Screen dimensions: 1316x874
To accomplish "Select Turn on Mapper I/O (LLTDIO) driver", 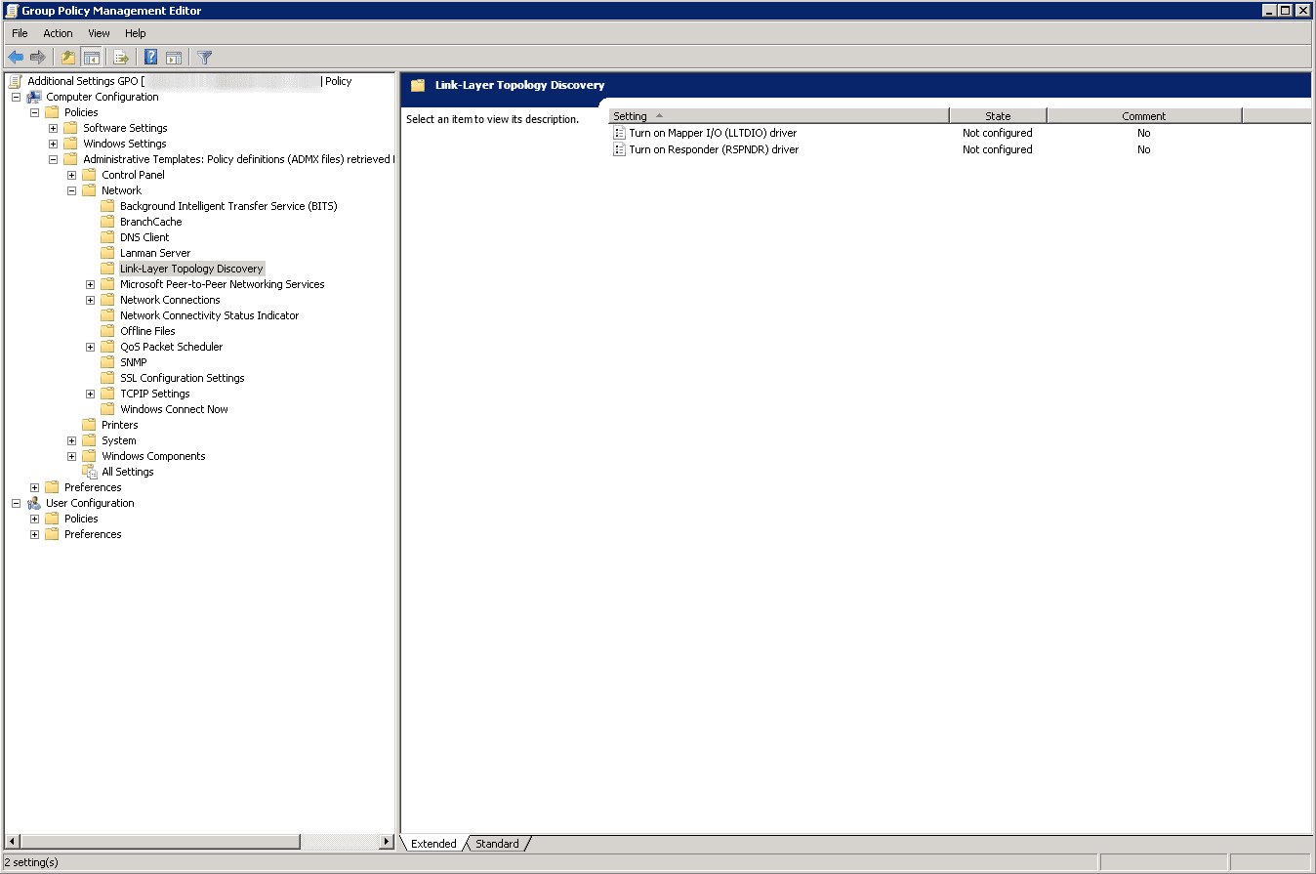I will tap(713, 133).
